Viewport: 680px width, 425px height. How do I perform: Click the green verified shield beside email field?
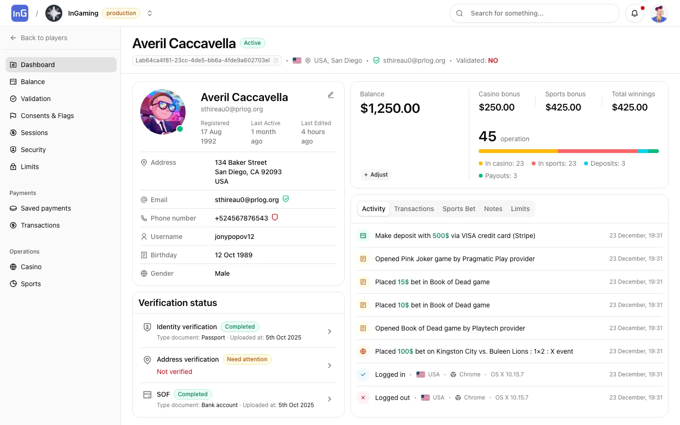pyautogui.click(x=286, y=199)
